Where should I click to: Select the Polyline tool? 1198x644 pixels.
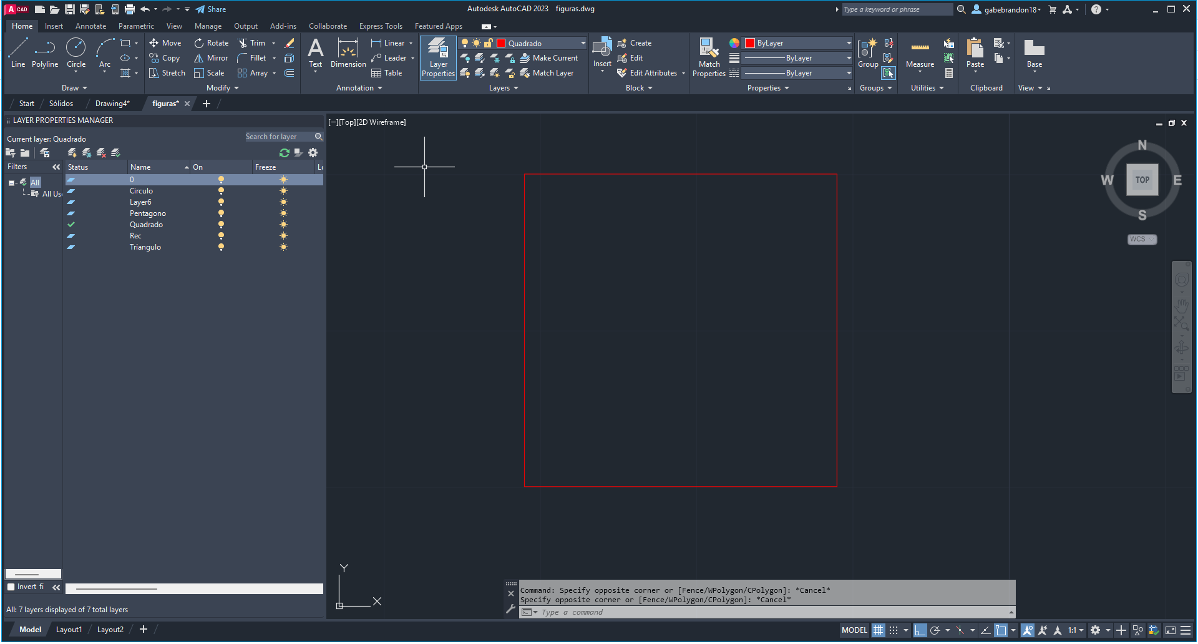[45, 53]
